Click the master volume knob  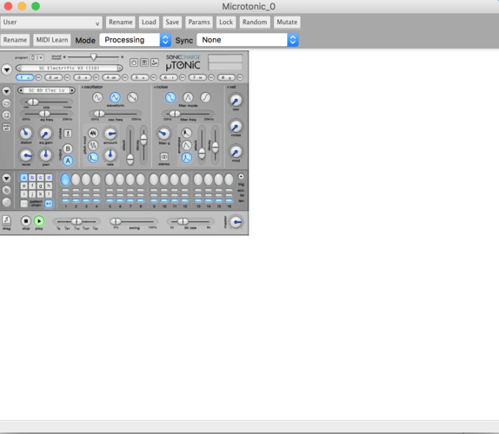[x=236, y=222]
